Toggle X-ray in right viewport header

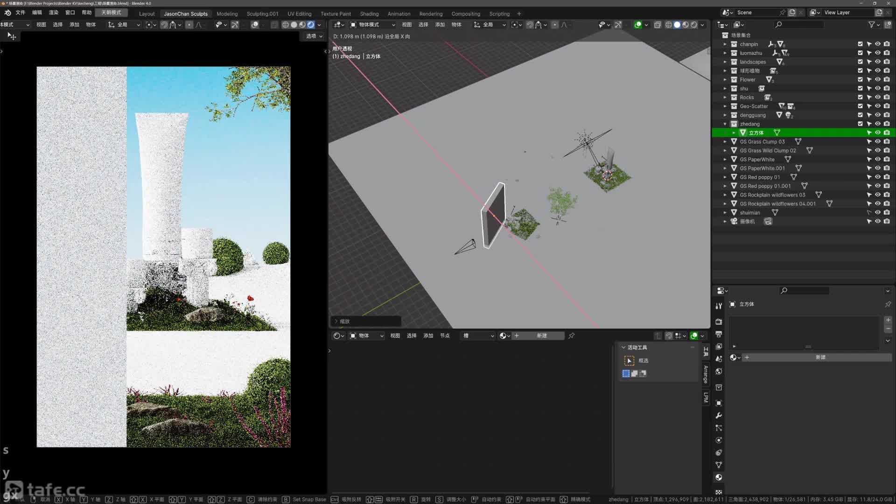click(658, 25)
